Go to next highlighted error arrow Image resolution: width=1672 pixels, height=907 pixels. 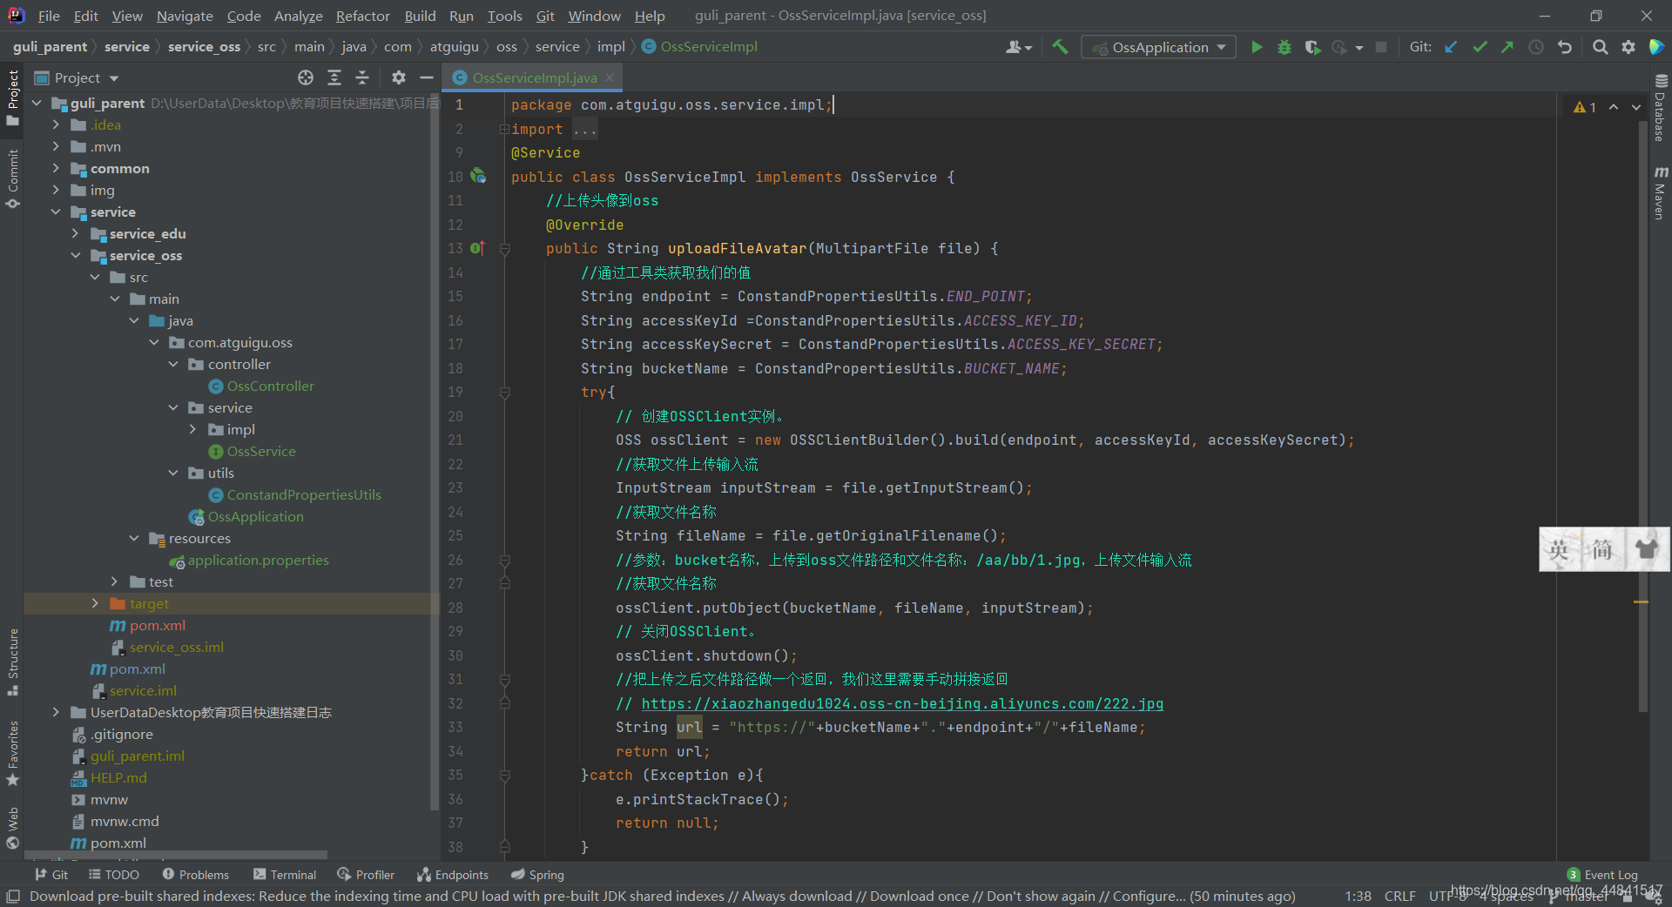coord(1635,107)
